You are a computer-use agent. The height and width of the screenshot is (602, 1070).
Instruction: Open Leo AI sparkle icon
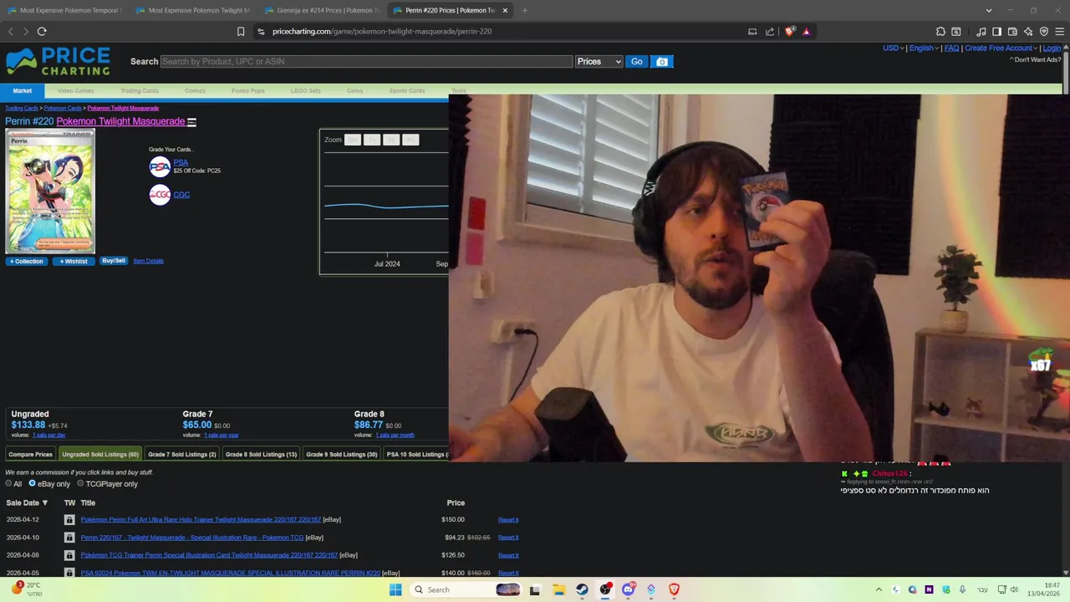(1028, 32)
